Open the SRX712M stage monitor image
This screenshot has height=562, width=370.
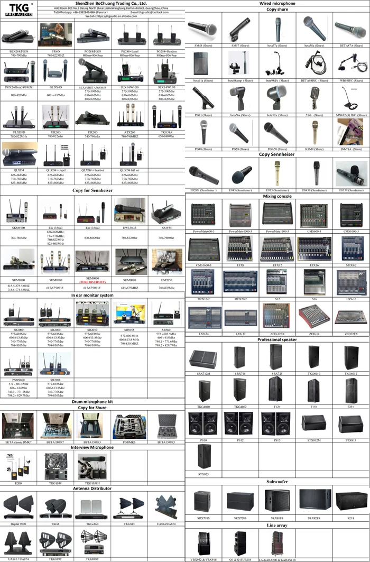pyautogui.click(x=203, y=358)
